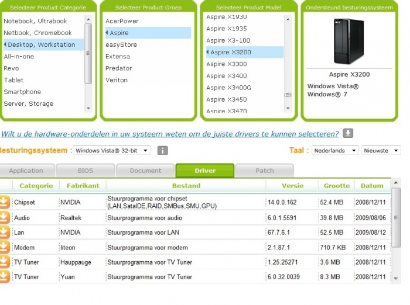Screen dimensions: 410x305
Task: Download the Realtek Audio driver
Action: click(x=5, y=217)
